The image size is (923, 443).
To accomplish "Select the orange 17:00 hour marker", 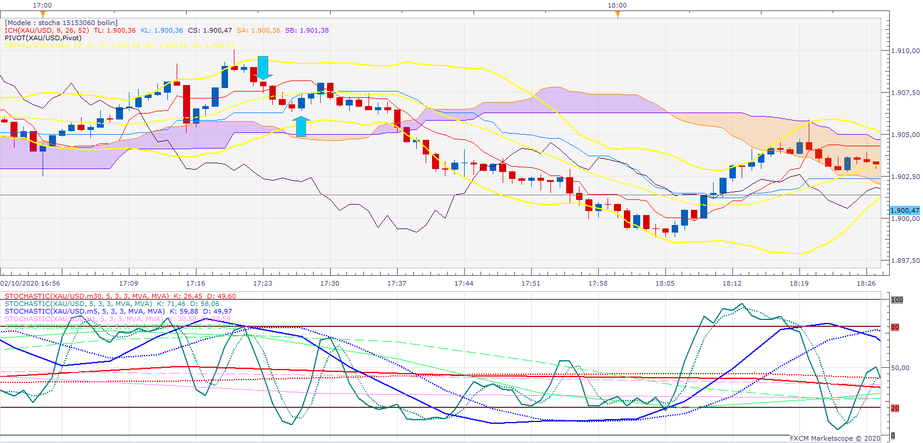I will tap(43, 14).
